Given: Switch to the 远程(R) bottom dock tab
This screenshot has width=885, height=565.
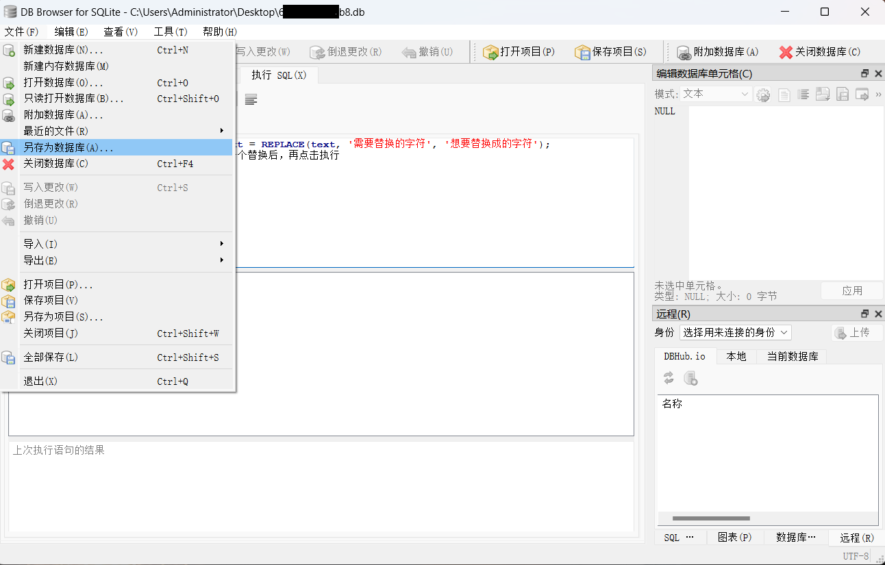Looking at the screenshot, I should 856,538.
